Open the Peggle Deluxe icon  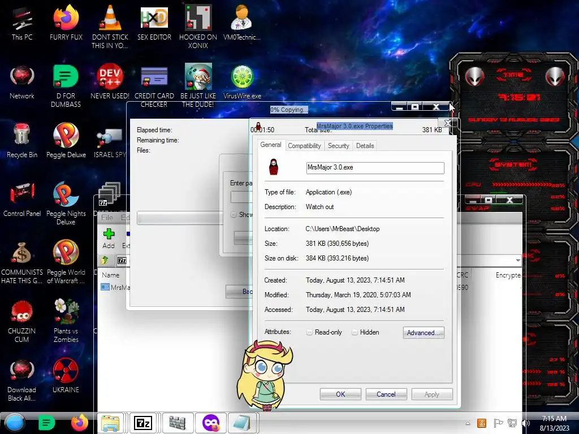pos(66,141)
